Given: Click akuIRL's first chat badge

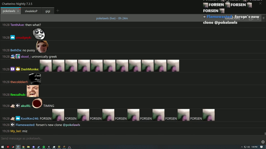Looking at the screenshot, I should tap(12, 106).
